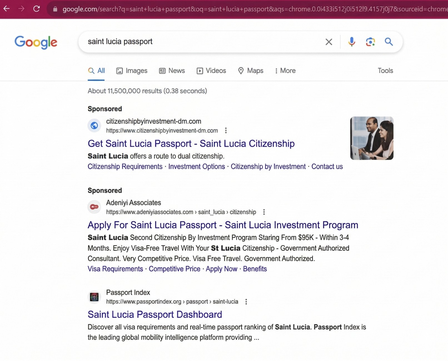Clear search text with X icon
The height and width of the screenshot is (361, 448).
click(329, 42)
